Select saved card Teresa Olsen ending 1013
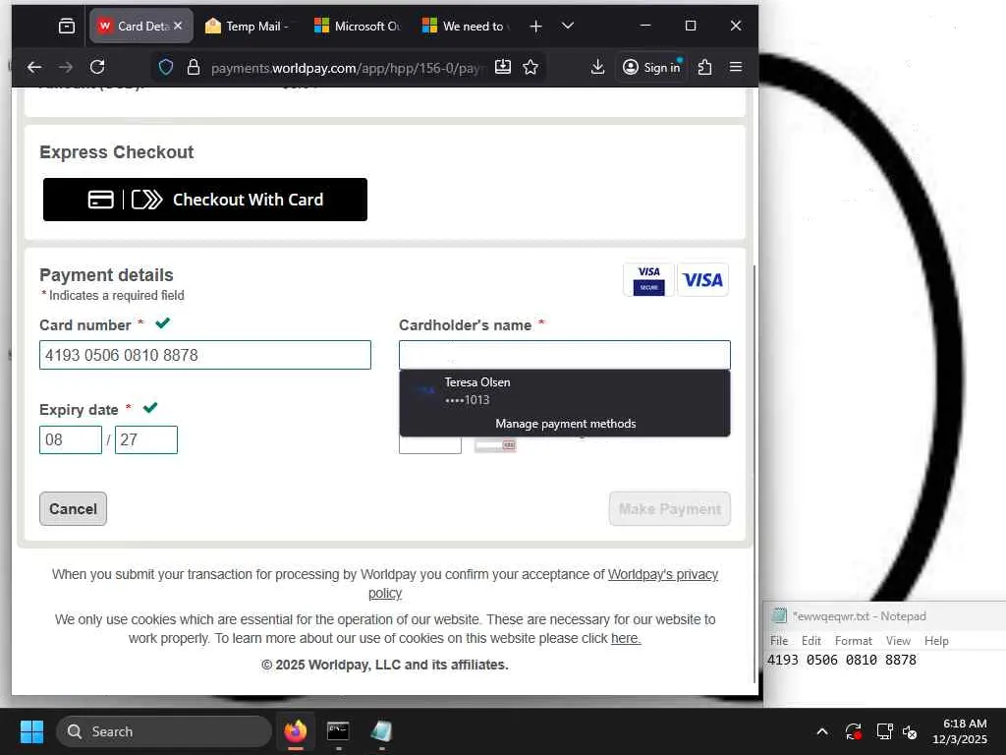Image resolution: width=1006 pixels, height=755 pixels. pos(565,391)
